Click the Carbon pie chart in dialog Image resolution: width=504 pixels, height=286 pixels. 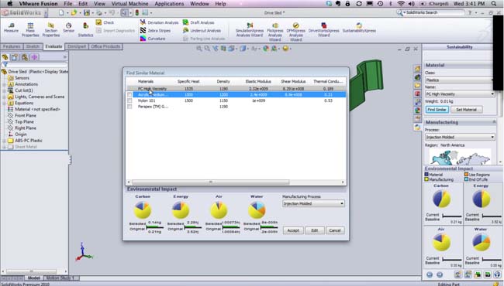click(x=143, y=210)
